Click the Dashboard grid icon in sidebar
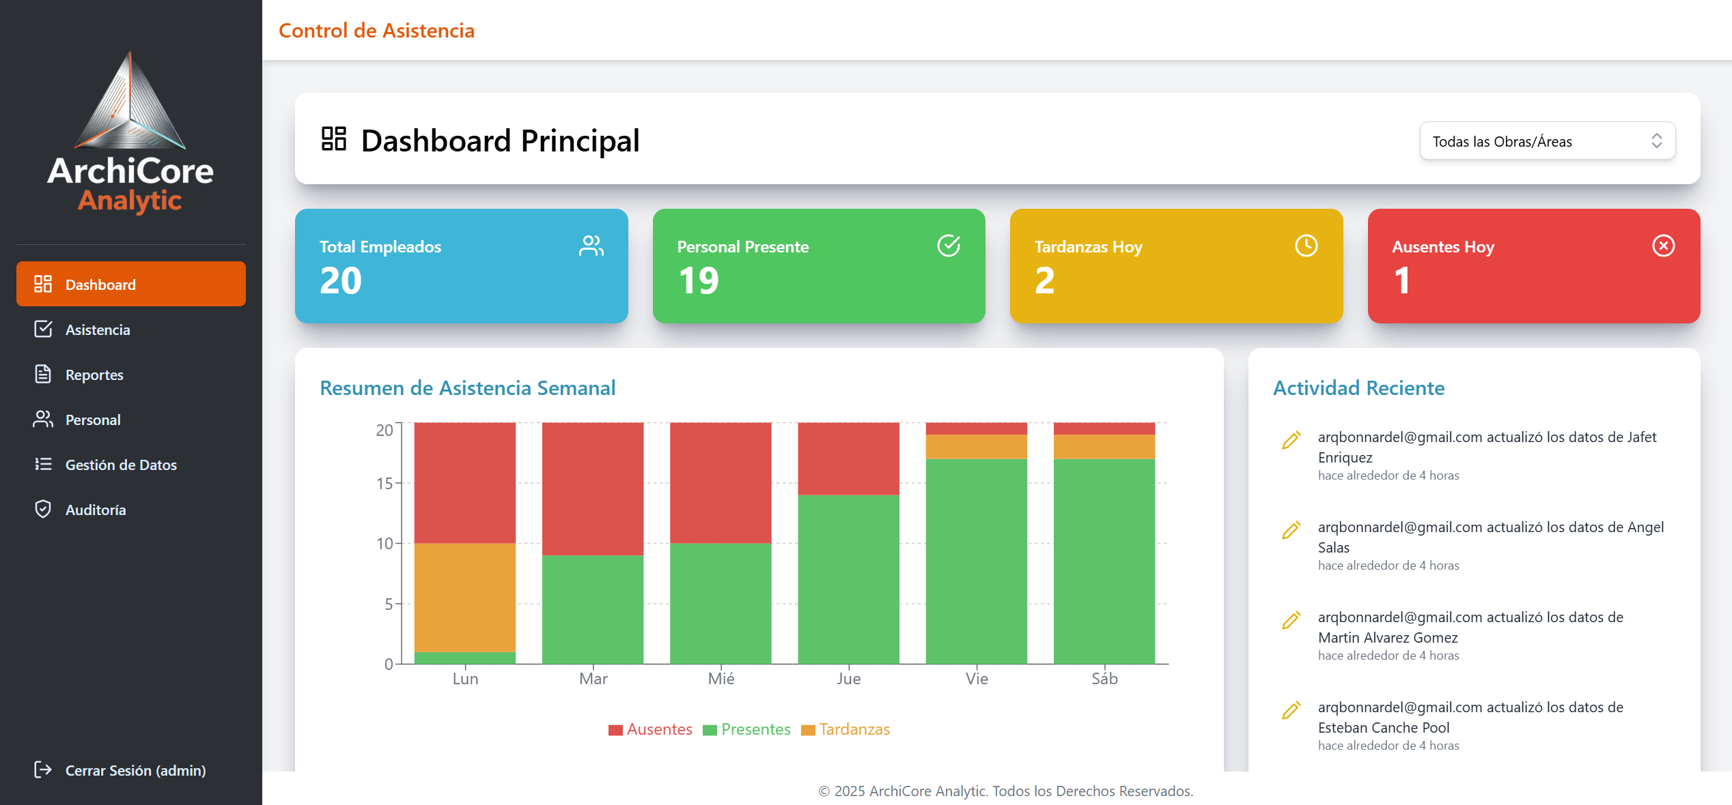Viewport: 1732px width, 805px height. pyautogui.click(x=43, y=284)
